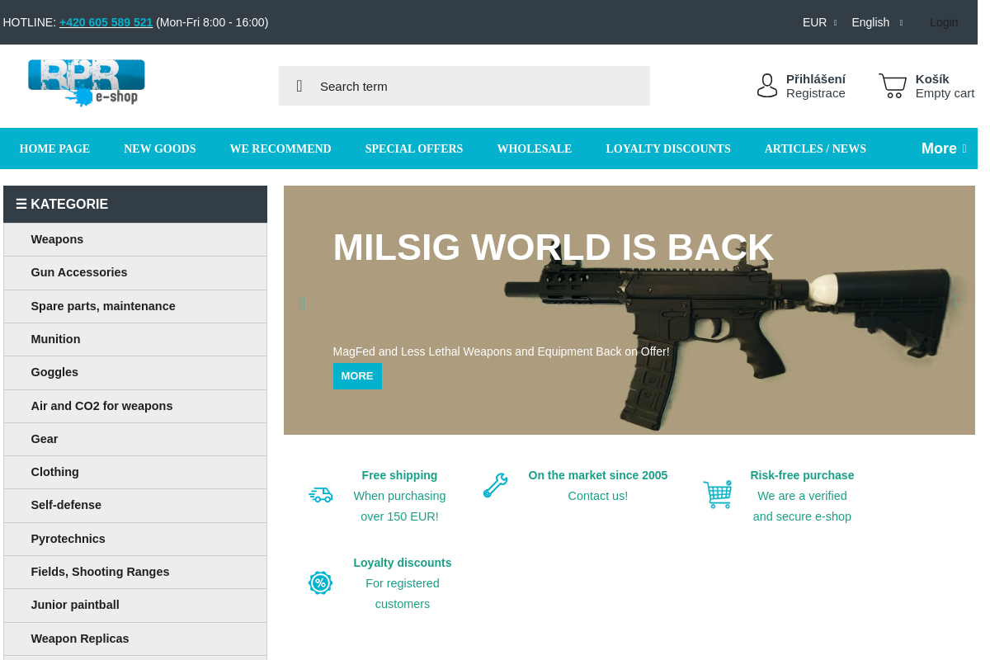Select the Self-defense category
Screen dimensions: 990x660
coord(135,505)
